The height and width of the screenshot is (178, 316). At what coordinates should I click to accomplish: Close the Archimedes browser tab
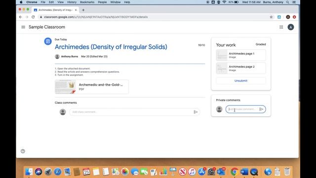click(76, 10)
